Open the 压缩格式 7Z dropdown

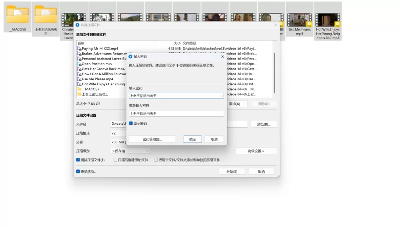119,133
